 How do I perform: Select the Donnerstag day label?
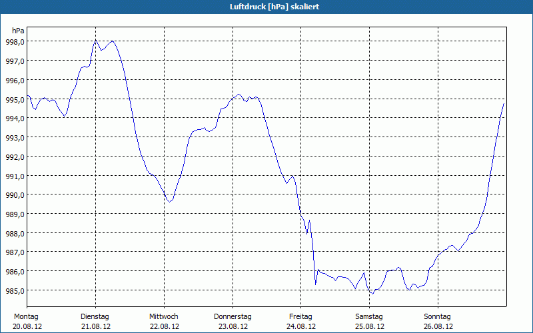[233, 317]
